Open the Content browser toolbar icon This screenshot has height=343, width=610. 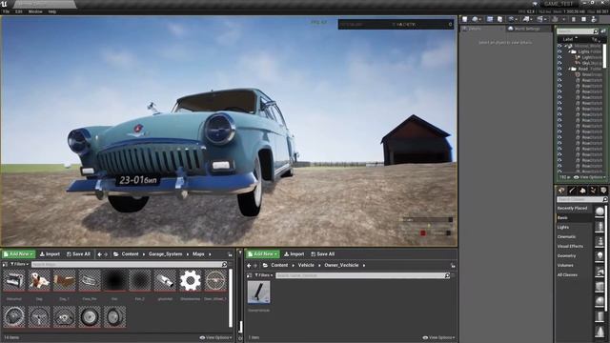(490, 19)
